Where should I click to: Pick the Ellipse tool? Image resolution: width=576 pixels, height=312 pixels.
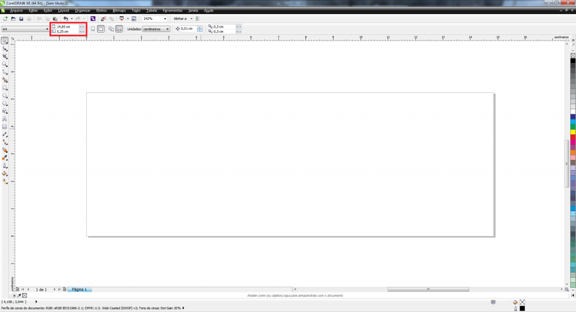(x=4, y=96)
